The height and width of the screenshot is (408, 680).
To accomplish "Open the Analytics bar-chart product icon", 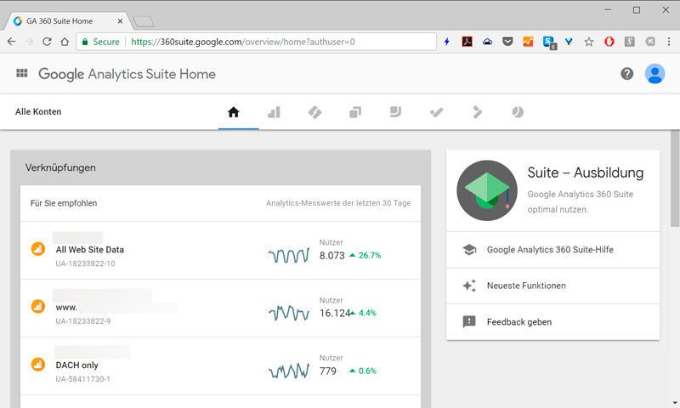I will [x=274, y=112].
